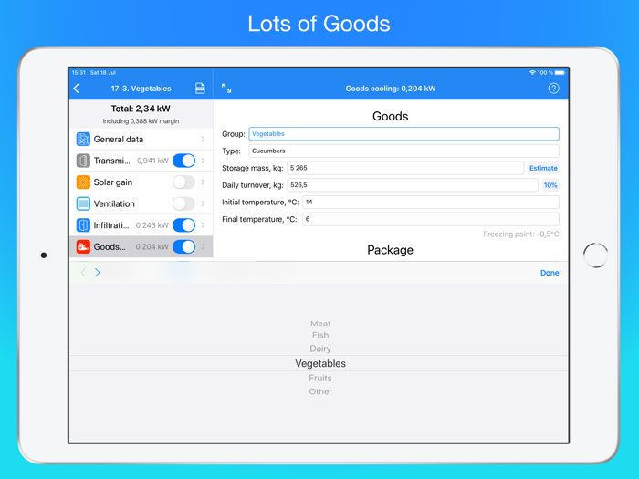Choose Dairy in the picker

320,349
